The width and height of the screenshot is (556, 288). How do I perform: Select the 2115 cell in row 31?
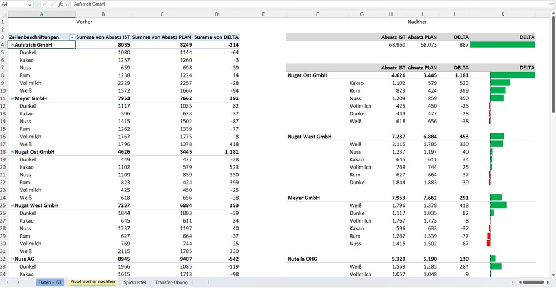(103, 251)
